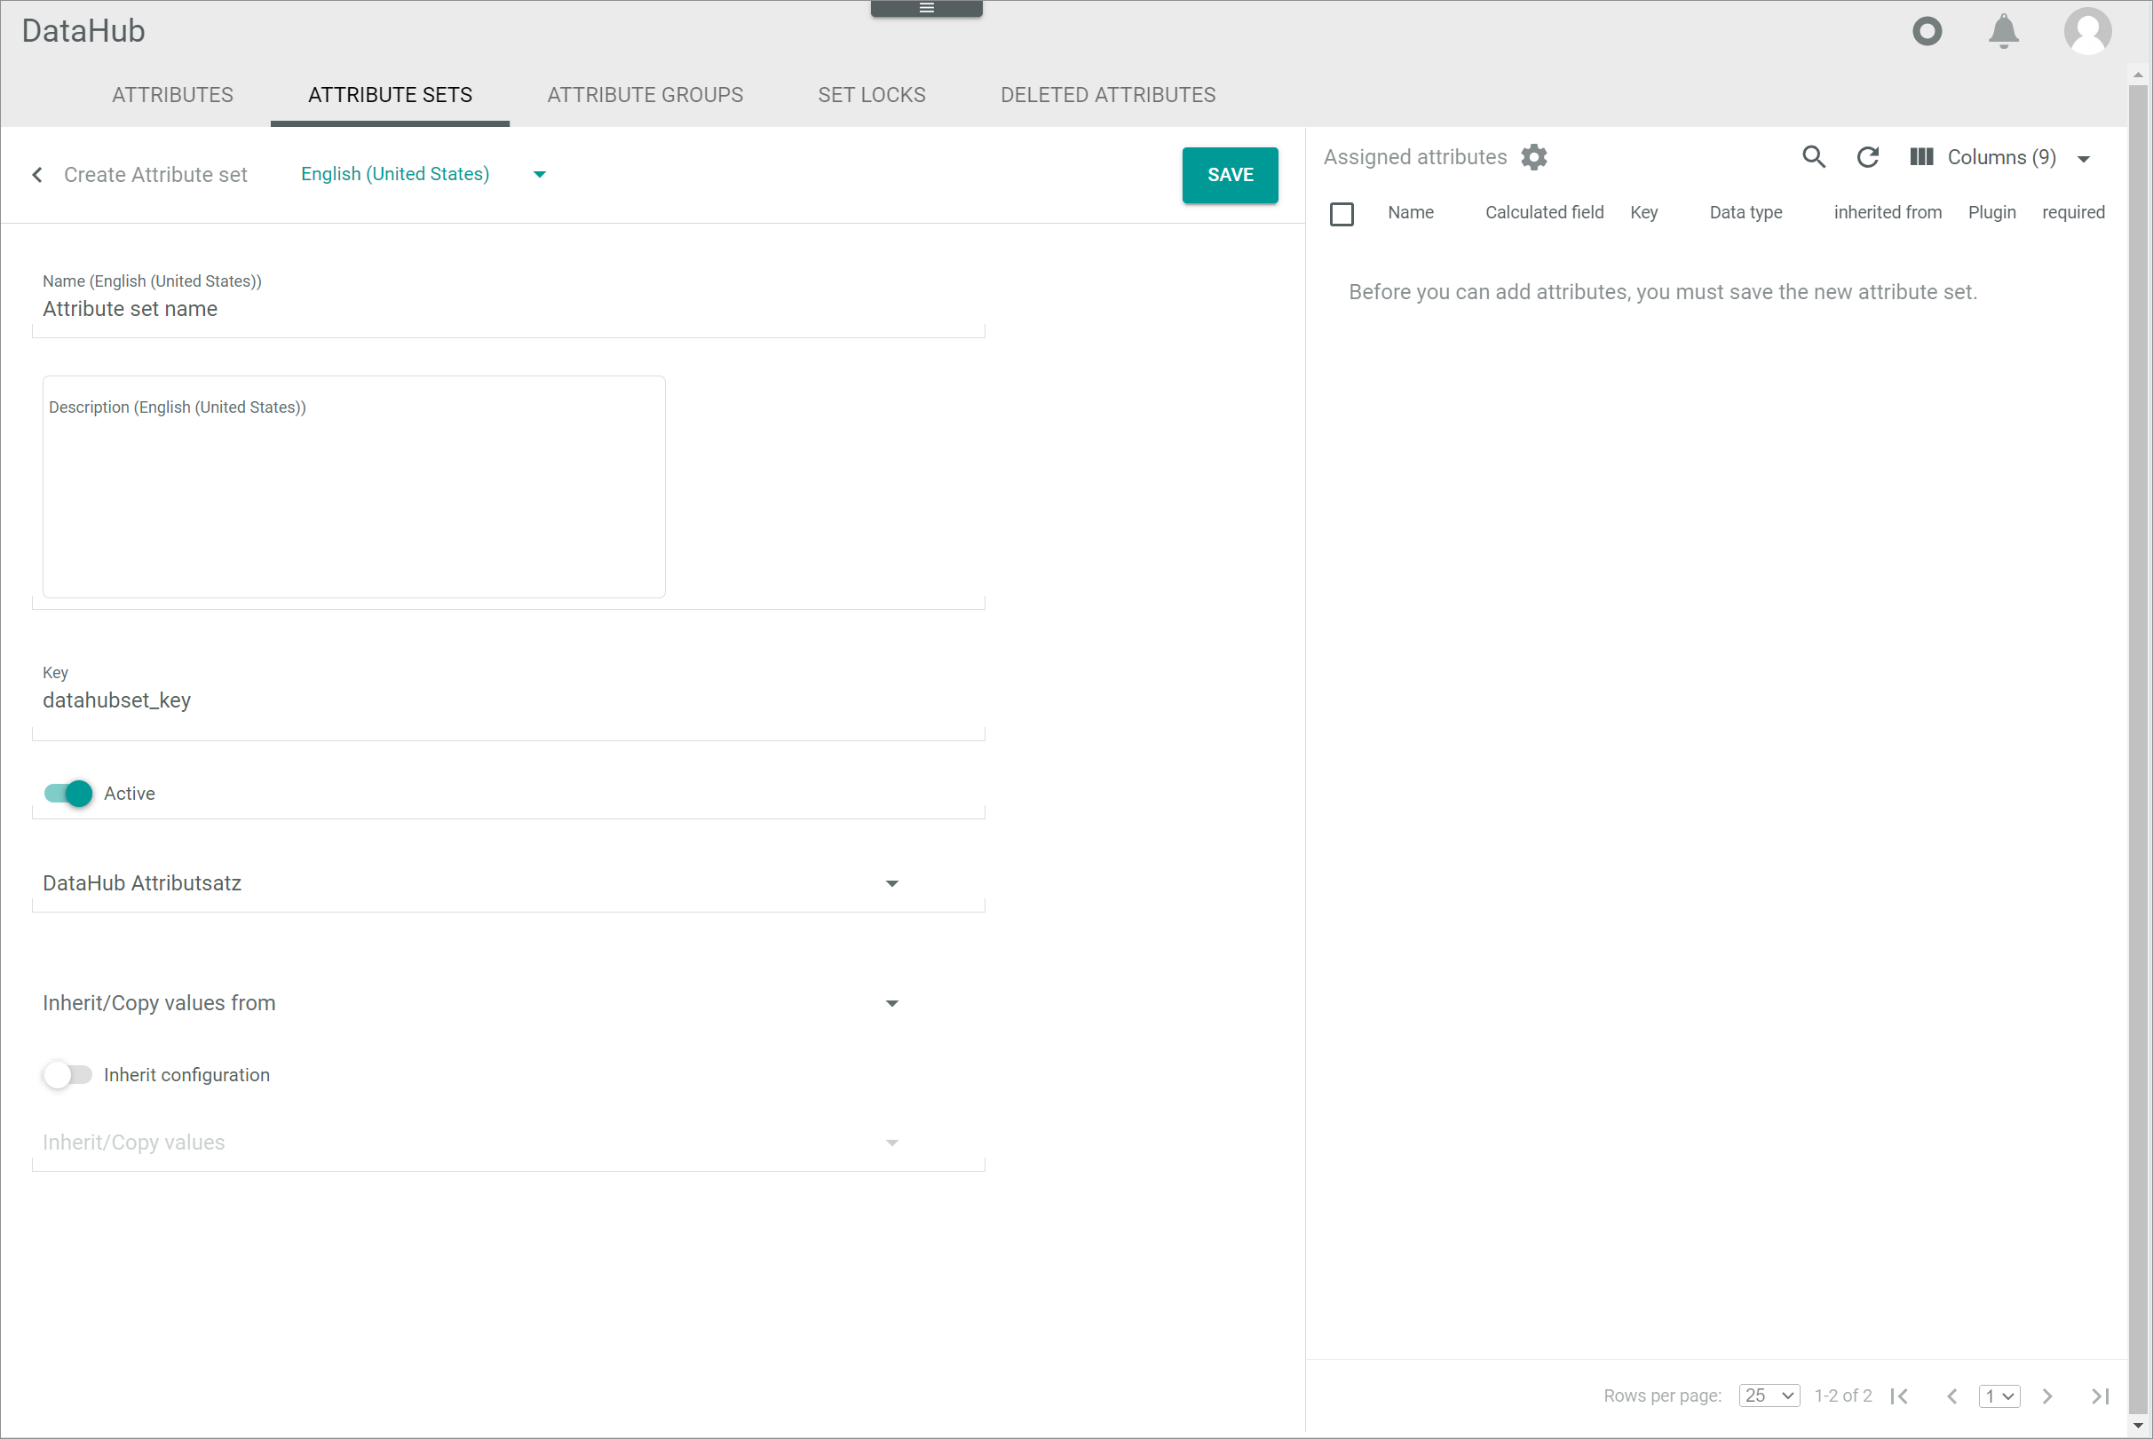Sort by the inherited from column header

[x=1888, y=212]
